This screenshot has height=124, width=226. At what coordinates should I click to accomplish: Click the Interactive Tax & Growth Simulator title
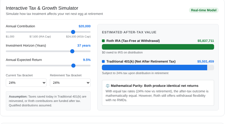[42, 8]
